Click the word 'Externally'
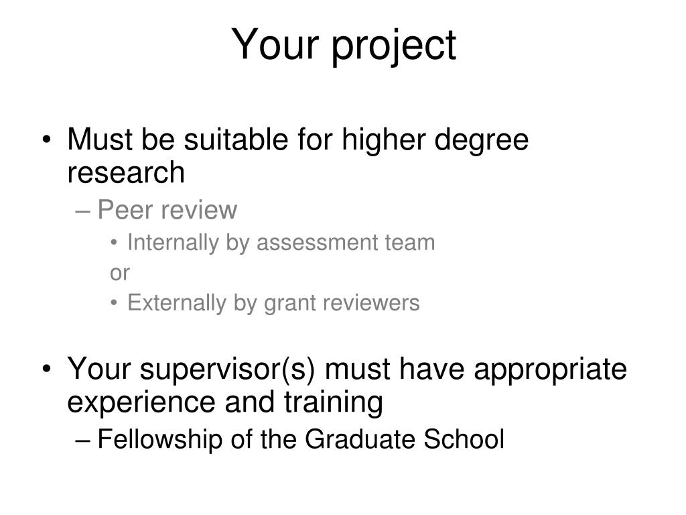This screenshot has width=686, height=515. coord(176,302)
